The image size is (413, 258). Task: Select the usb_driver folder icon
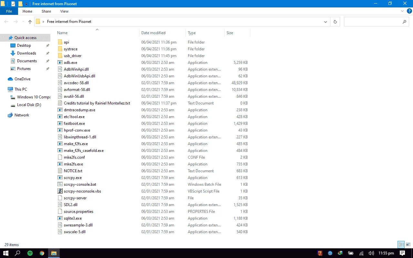click(60, 56)
